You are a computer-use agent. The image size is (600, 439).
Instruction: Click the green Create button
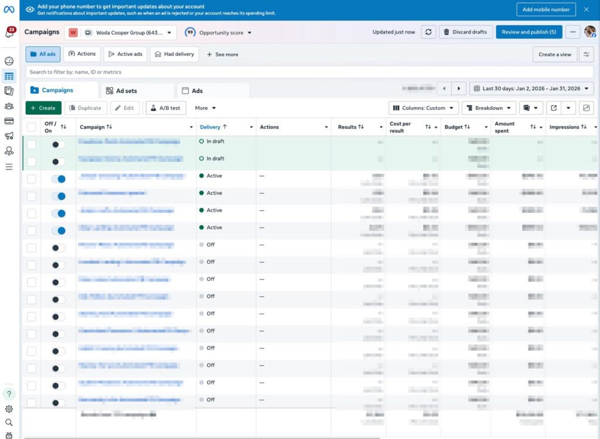point(43,108)
